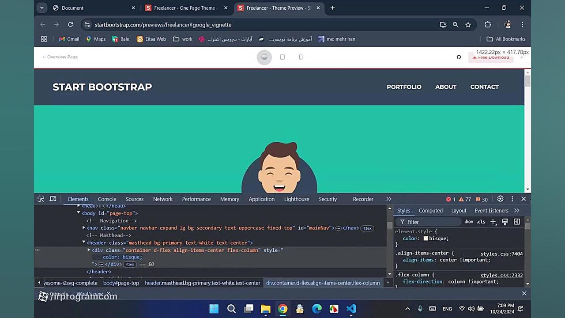Select div.container.d-flex breadcrumb item

pos(323,283)
